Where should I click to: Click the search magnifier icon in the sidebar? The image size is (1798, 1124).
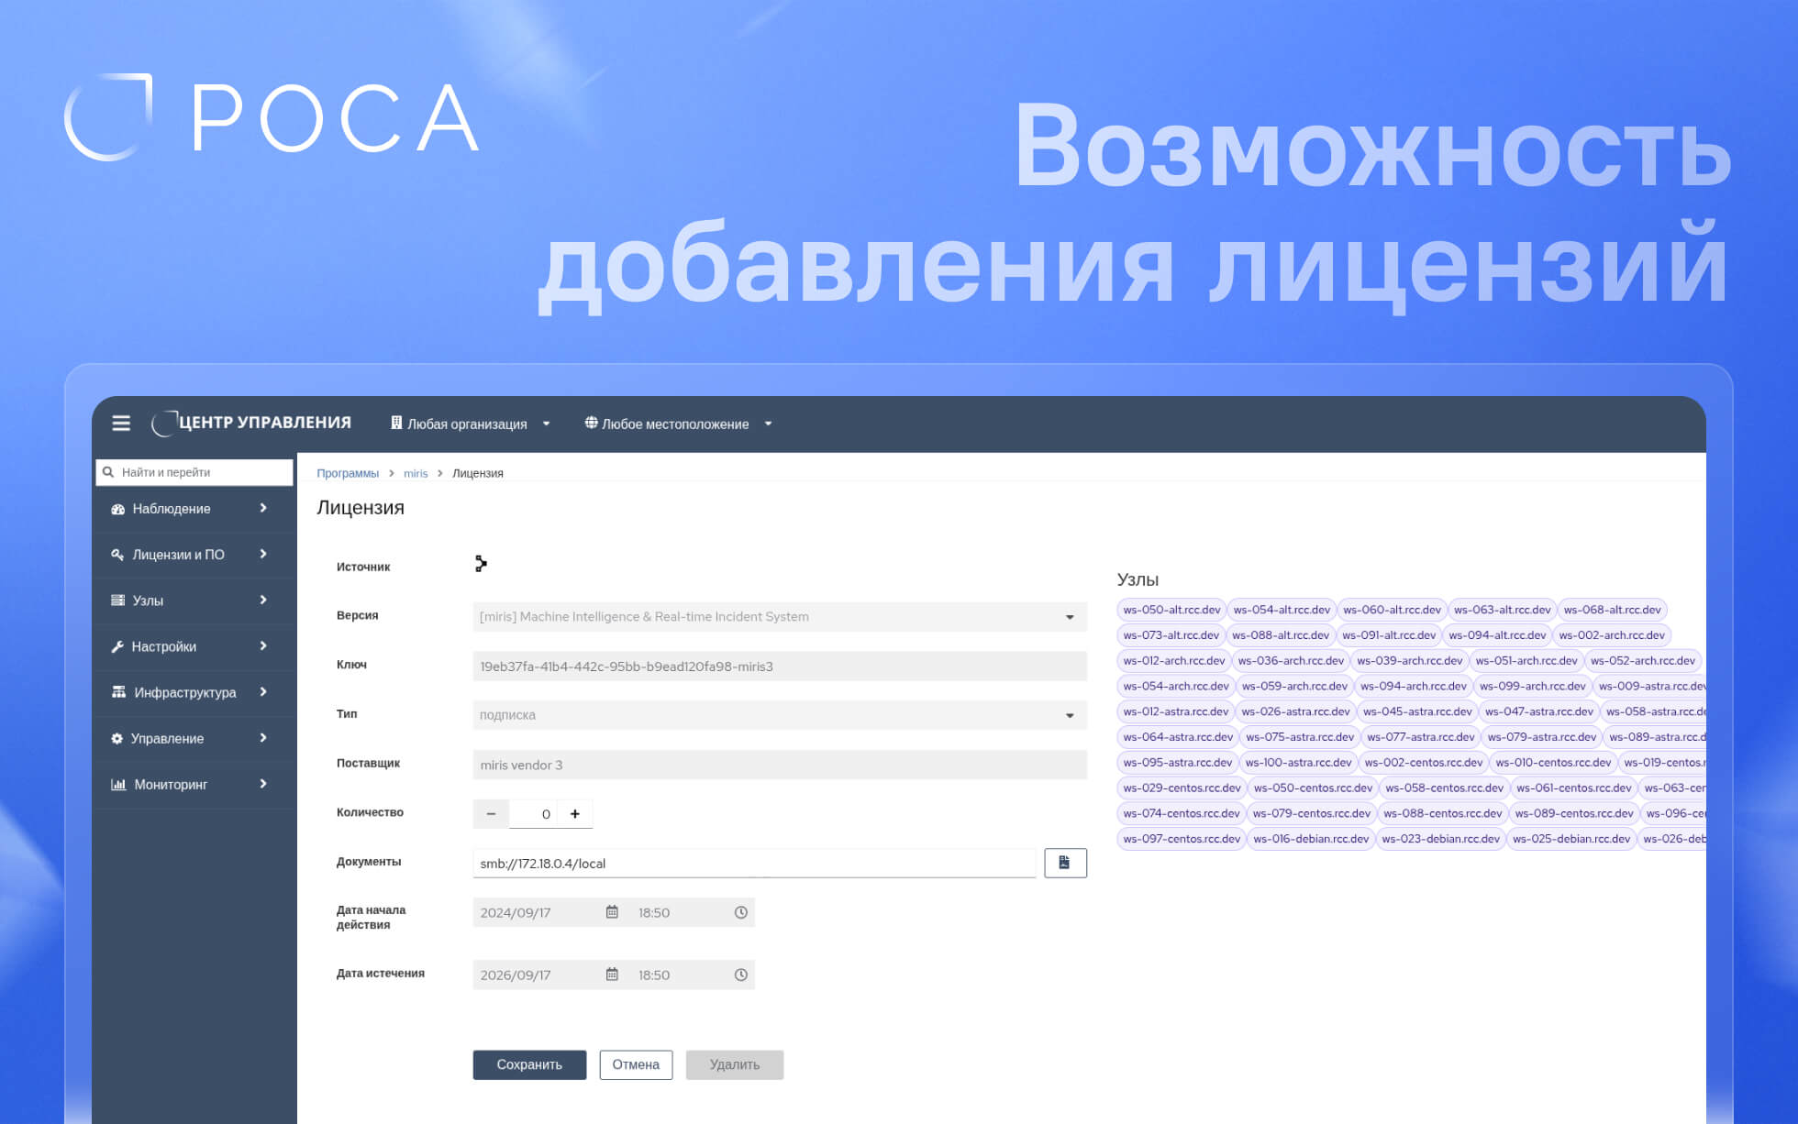(108, 472)
